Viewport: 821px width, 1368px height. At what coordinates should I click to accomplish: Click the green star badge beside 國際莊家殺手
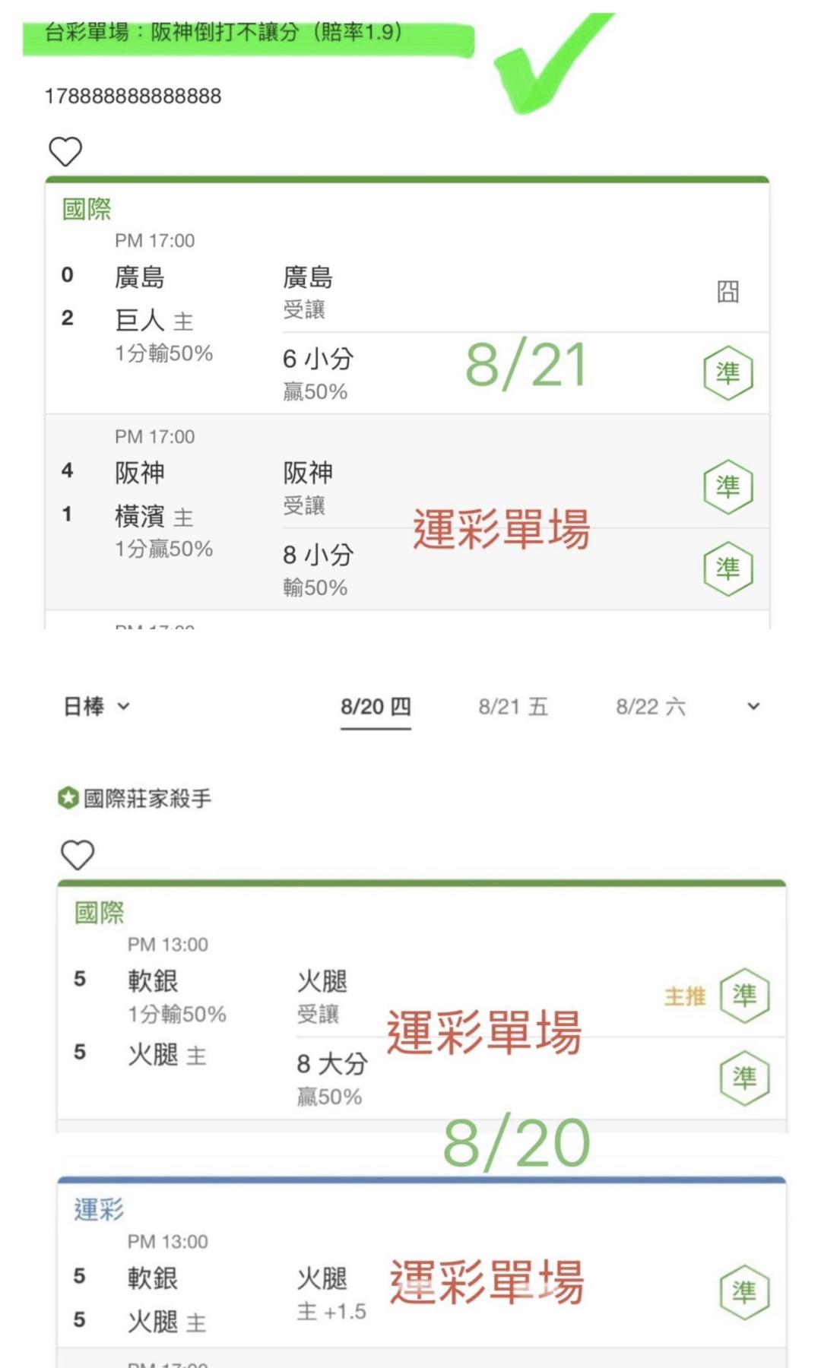tap(68, 799)
